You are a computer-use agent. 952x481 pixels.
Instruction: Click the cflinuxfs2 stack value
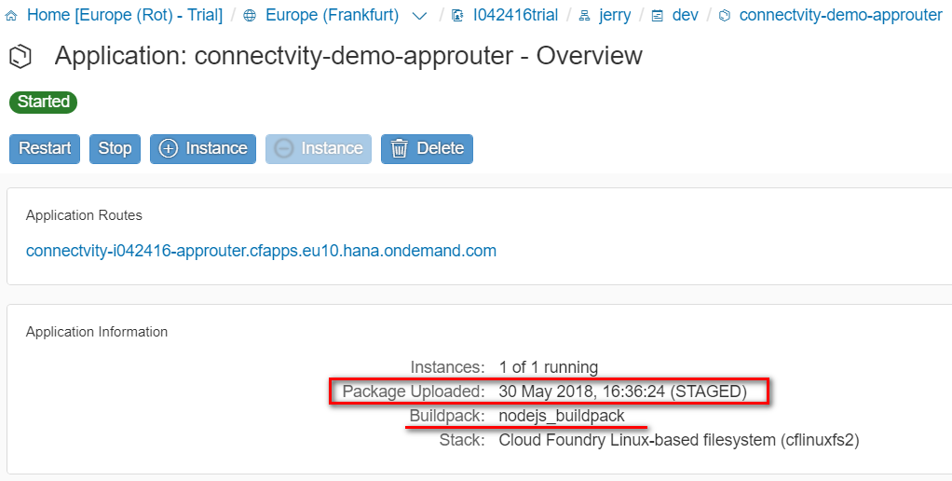[x=679, y=441]
